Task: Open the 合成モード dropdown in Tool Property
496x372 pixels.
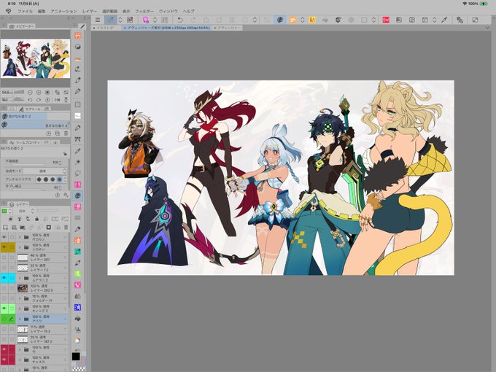Action: pos(44,171)
